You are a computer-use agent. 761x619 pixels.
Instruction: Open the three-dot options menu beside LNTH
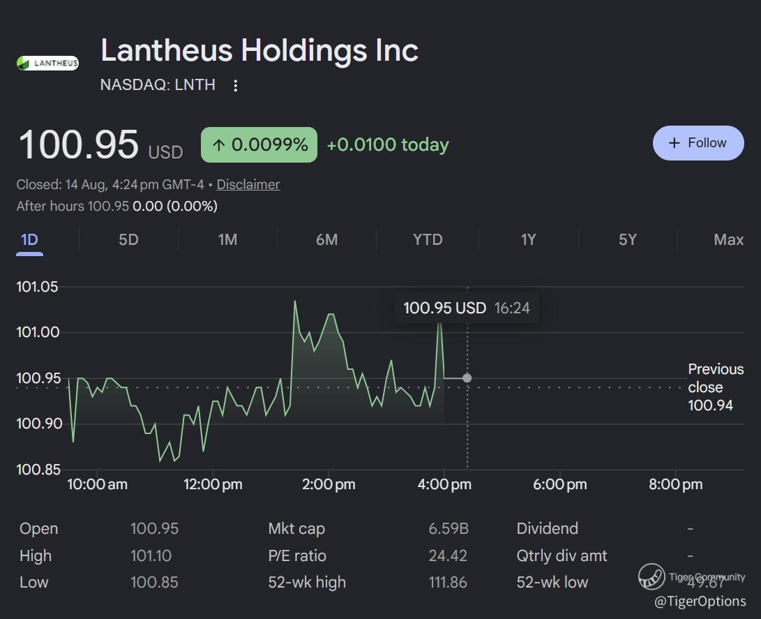235,85
